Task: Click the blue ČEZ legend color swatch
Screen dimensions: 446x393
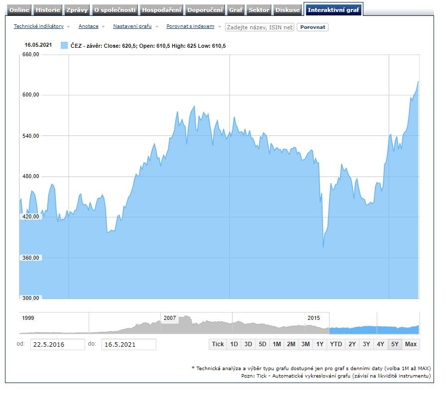Action: point(64,46)
